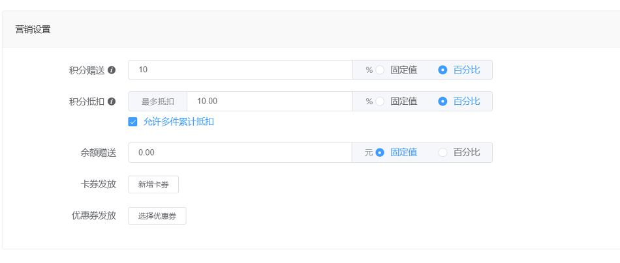Choose 固定值 option for 积分抵扣
This screenshot has height=263, width=620.
point(380,101)
